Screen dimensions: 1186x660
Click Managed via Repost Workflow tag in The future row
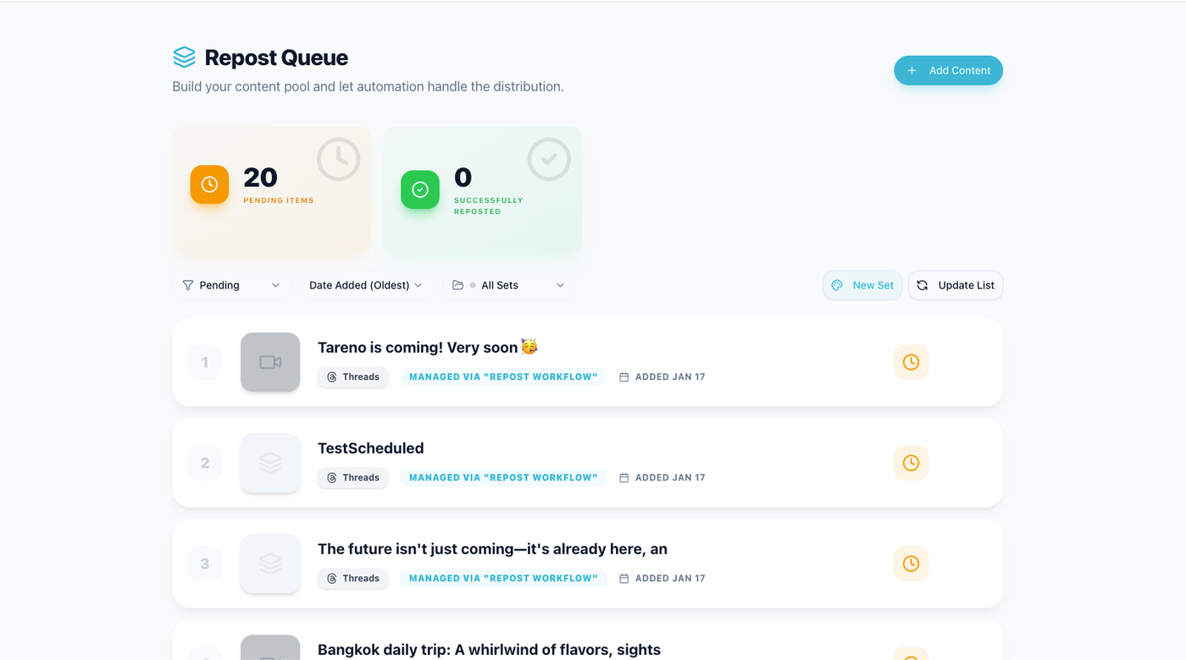tap(503, 579)
